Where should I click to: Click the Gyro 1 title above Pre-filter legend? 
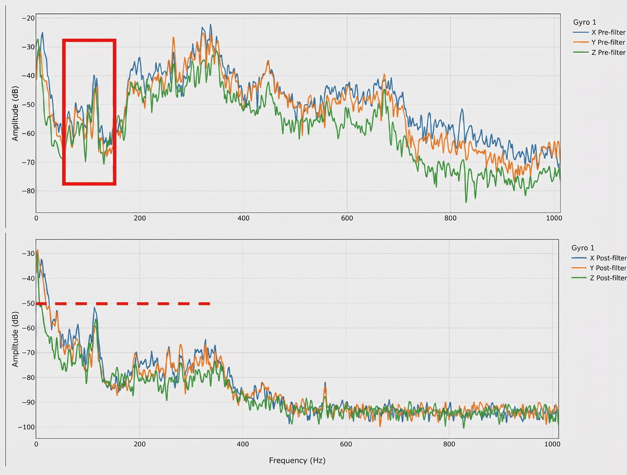pos(585,22)
